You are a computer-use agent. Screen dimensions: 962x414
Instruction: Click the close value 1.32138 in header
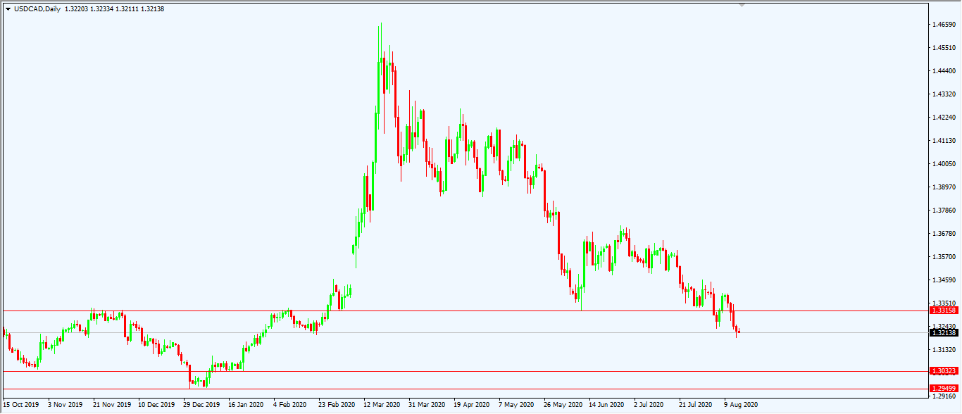(x=153, y=9)
